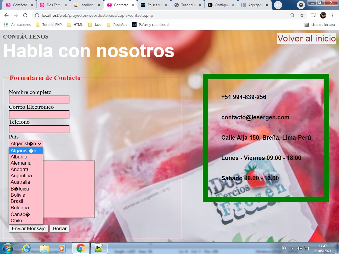The height and width of the screenshot is (254, 339).
Task: Collapse the País dropdown selector
Action: 26,144
